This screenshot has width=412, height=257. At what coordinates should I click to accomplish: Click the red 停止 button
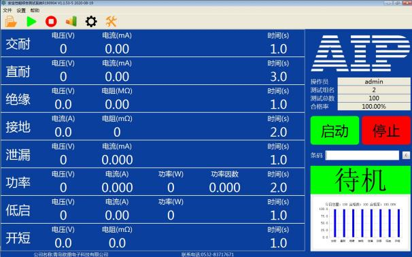click(x=386, y=131)
